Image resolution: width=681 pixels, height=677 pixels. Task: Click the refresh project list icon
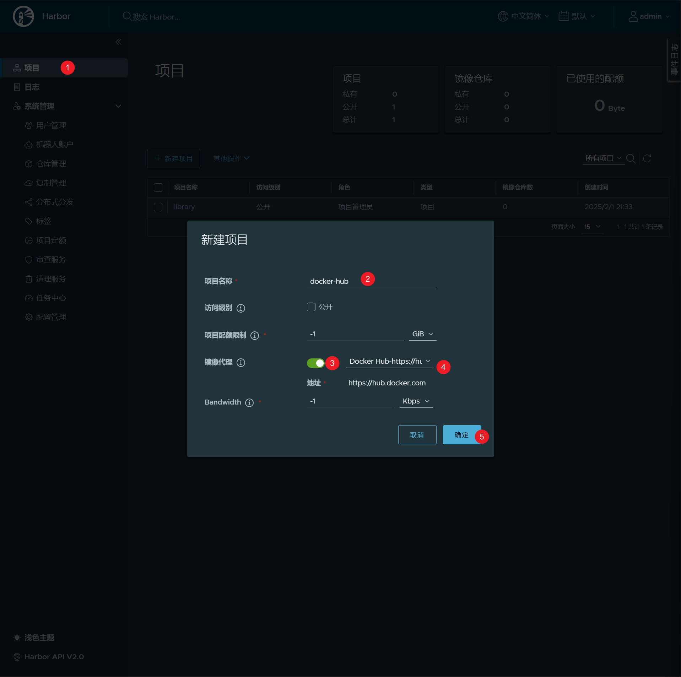tap(647, 158)
